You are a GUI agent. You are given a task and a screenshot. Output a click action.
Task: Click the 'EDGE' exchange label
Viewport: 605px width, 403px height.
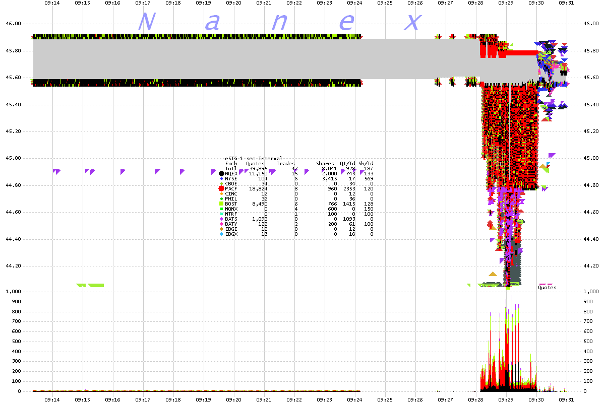point(231,229)
